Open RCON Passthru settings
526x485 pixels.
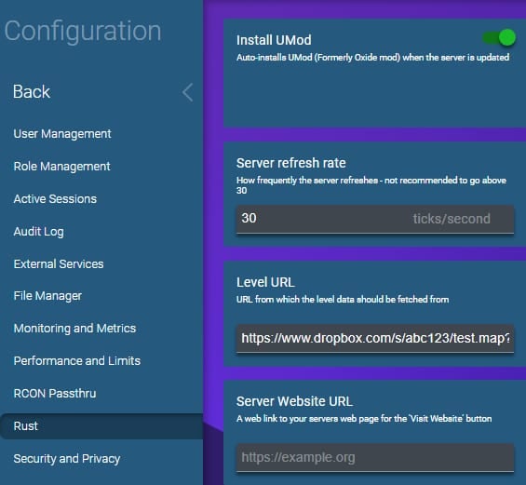pyautogui.click(x=55, y=393)
